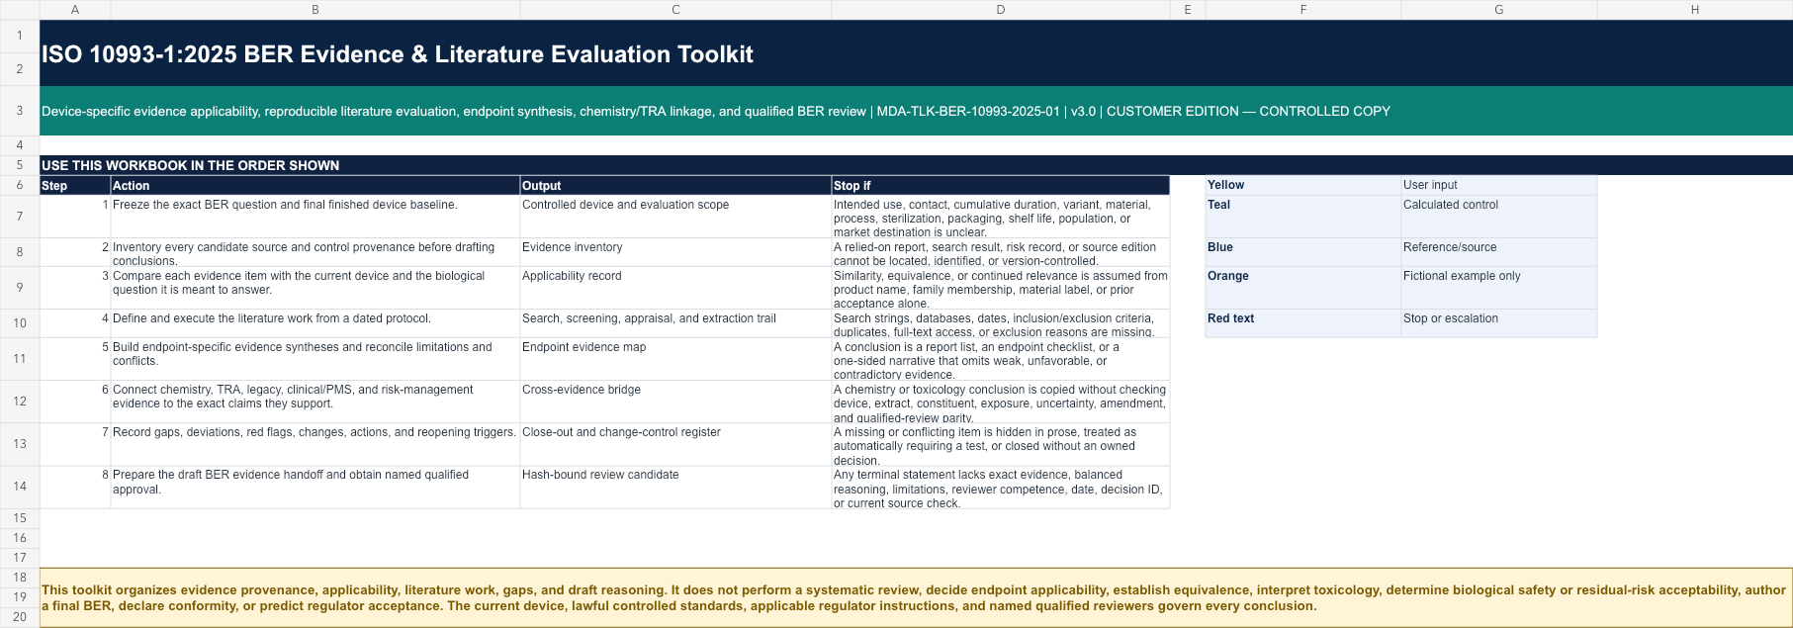Select step number 8 cell
Screen dimensions: 1793x628
point(75,487)
